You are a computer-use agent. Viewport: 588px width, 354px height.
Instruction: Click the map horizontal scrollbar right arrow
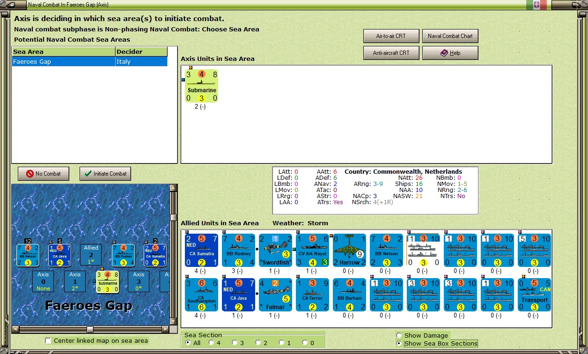pos(165,330)
